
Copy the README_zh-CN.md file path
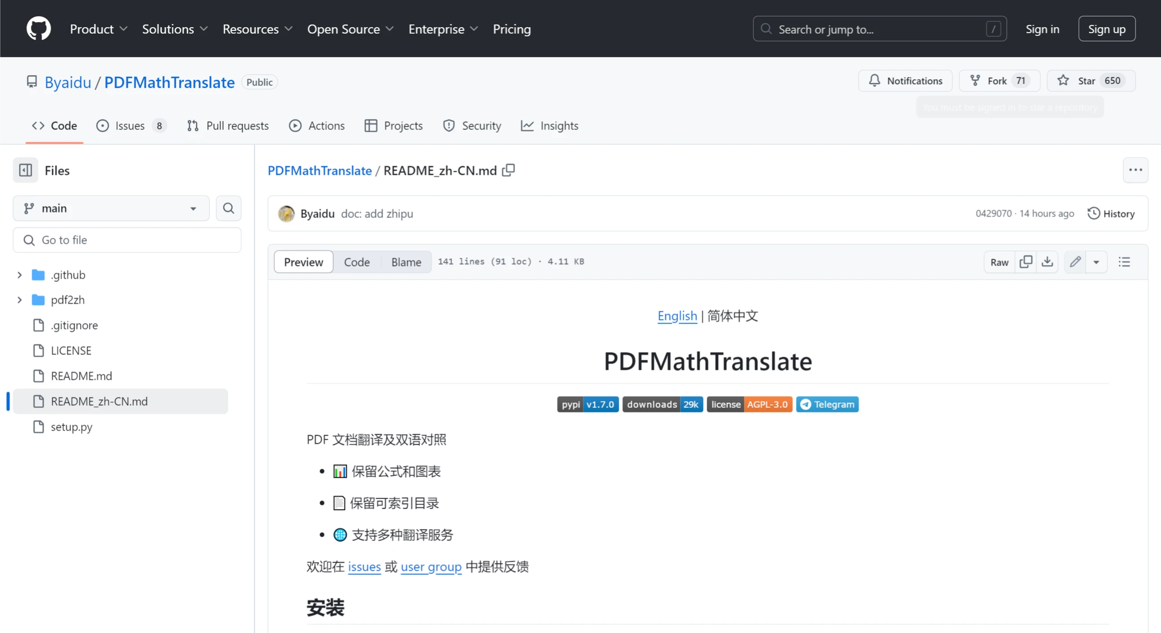[x=508, y=170]
